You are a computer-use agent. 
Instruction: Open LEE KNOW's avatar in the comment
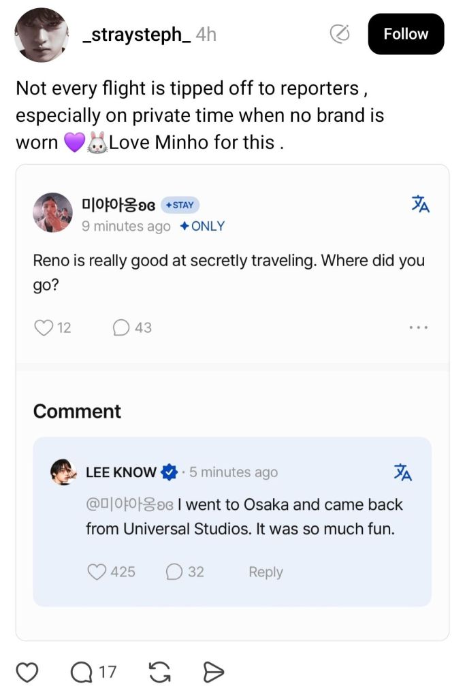(x=64, y=472)
